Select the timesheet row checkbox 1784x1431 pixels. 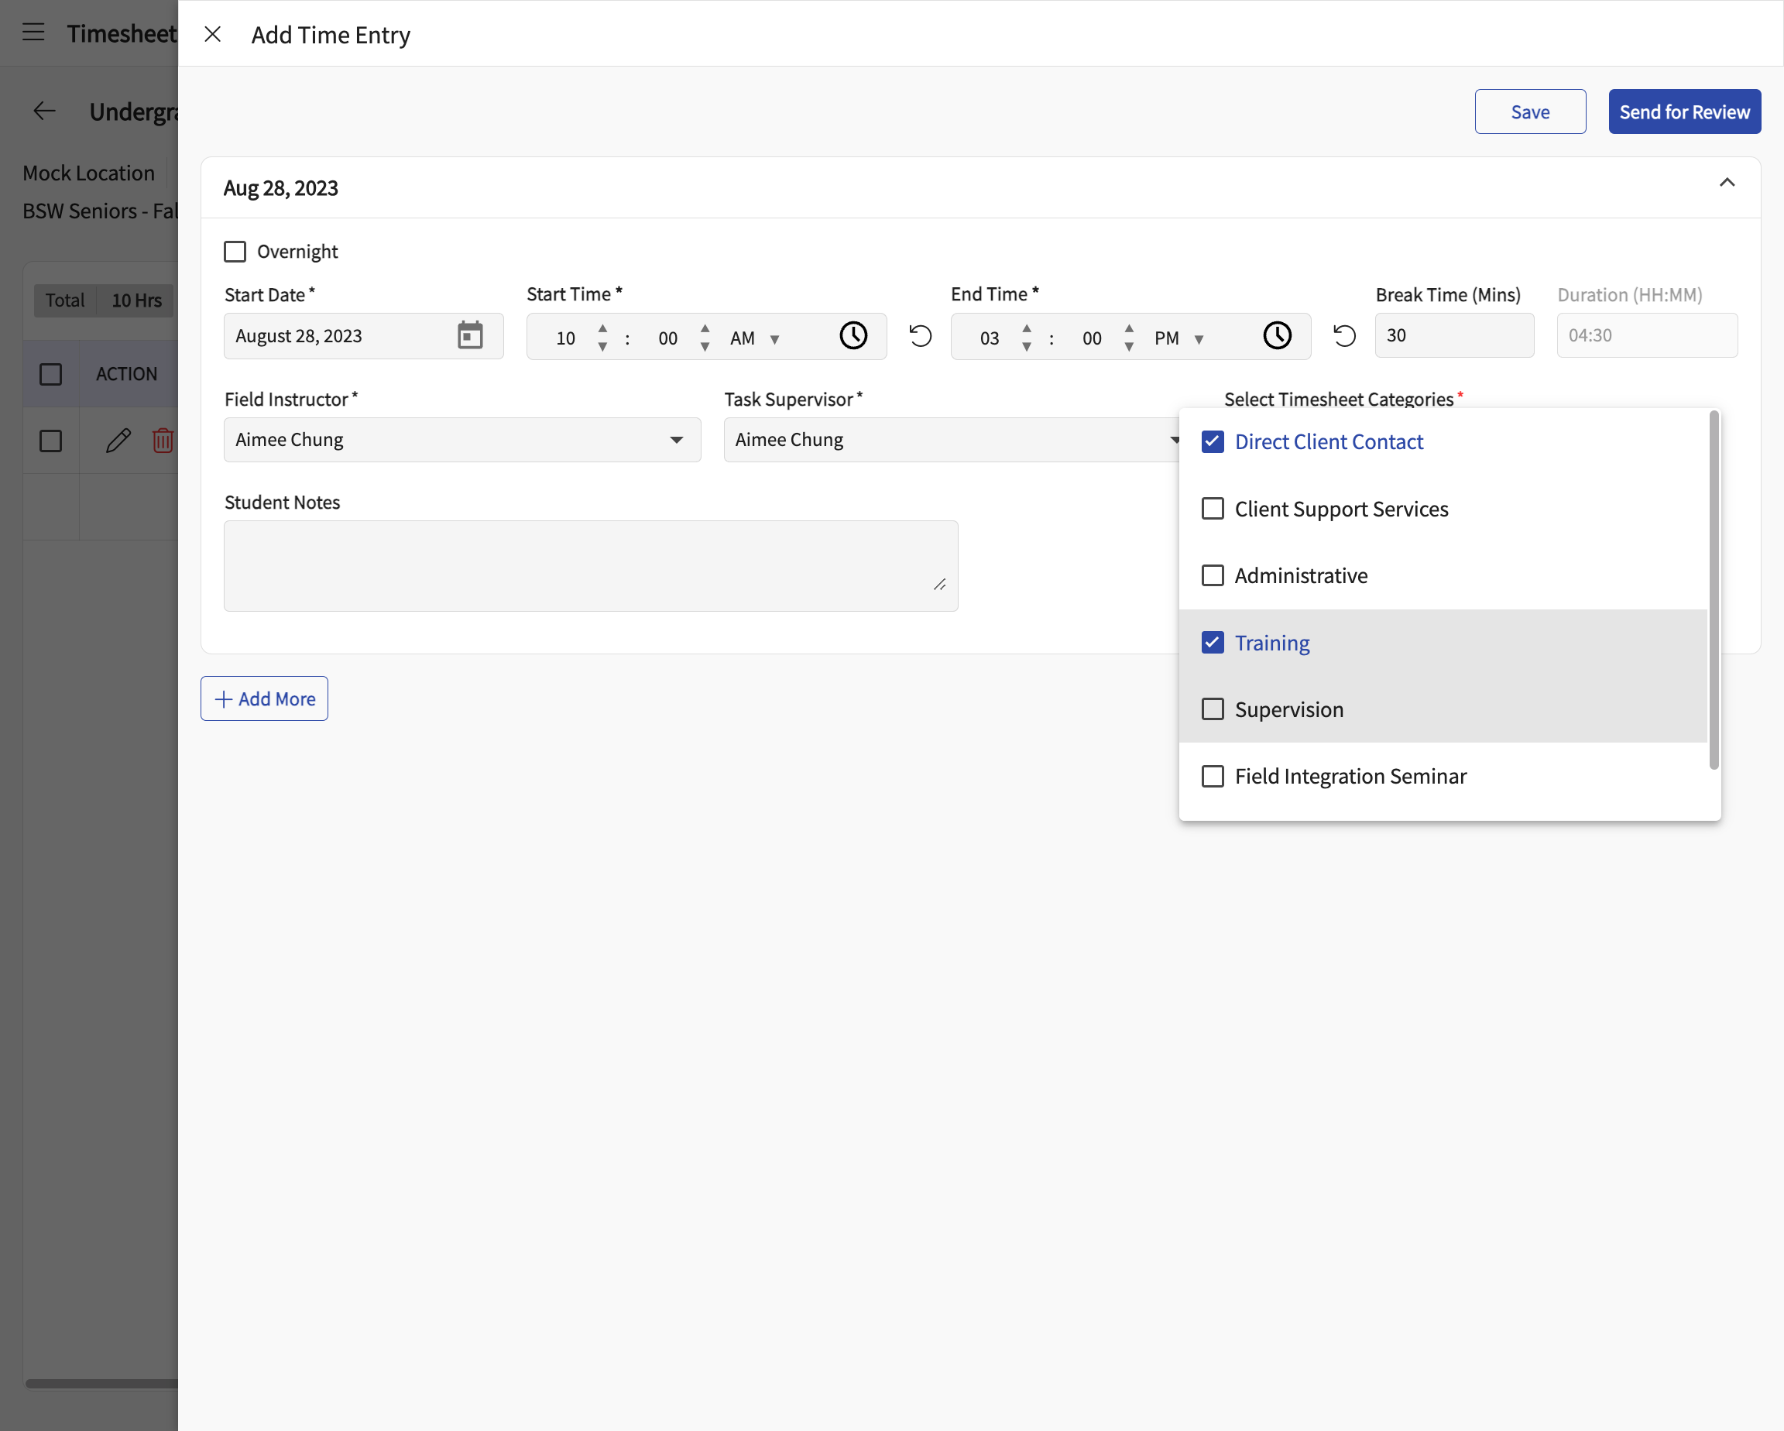[x=50, y=441]
